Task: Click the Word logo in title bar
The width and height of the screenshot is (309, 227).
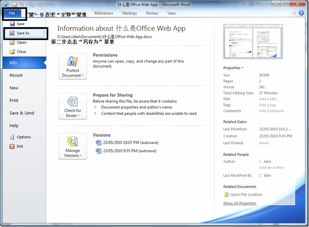Action: [x=5, y=5]
